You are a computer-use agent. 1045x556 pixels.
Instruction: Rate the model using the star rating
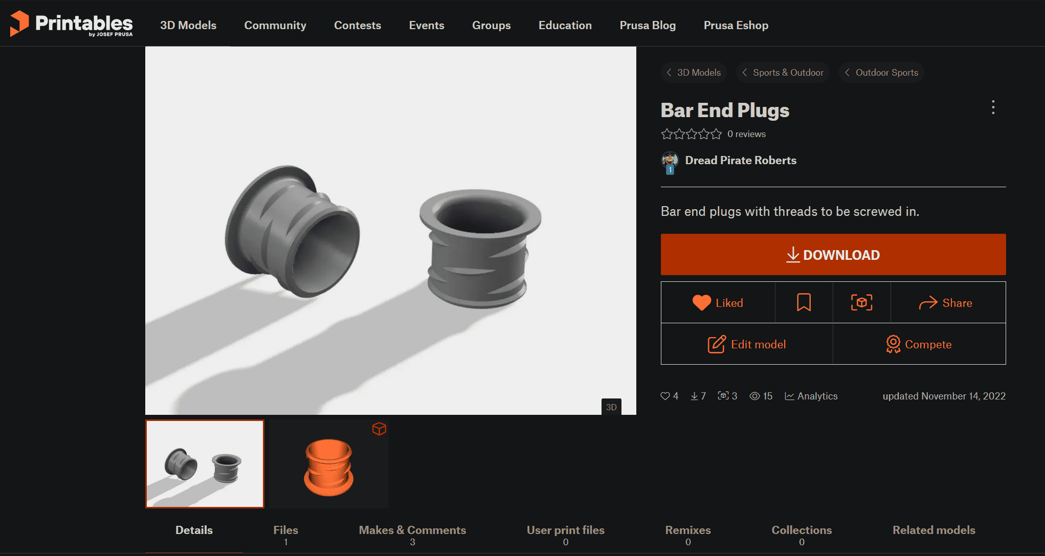[x=691, y=134]
